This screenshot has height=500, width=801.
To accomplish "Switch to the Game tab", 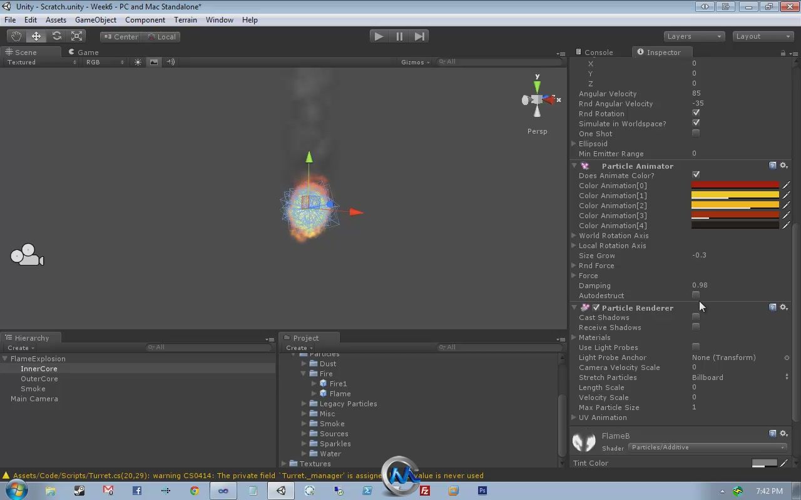I will pyautogui.click(x=84, y=52).
